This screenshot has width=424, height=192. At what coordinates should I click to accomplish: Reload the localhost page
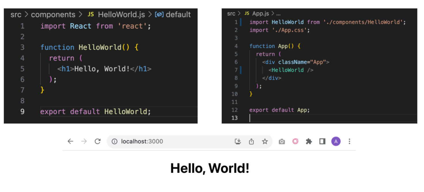click(98, 141)
